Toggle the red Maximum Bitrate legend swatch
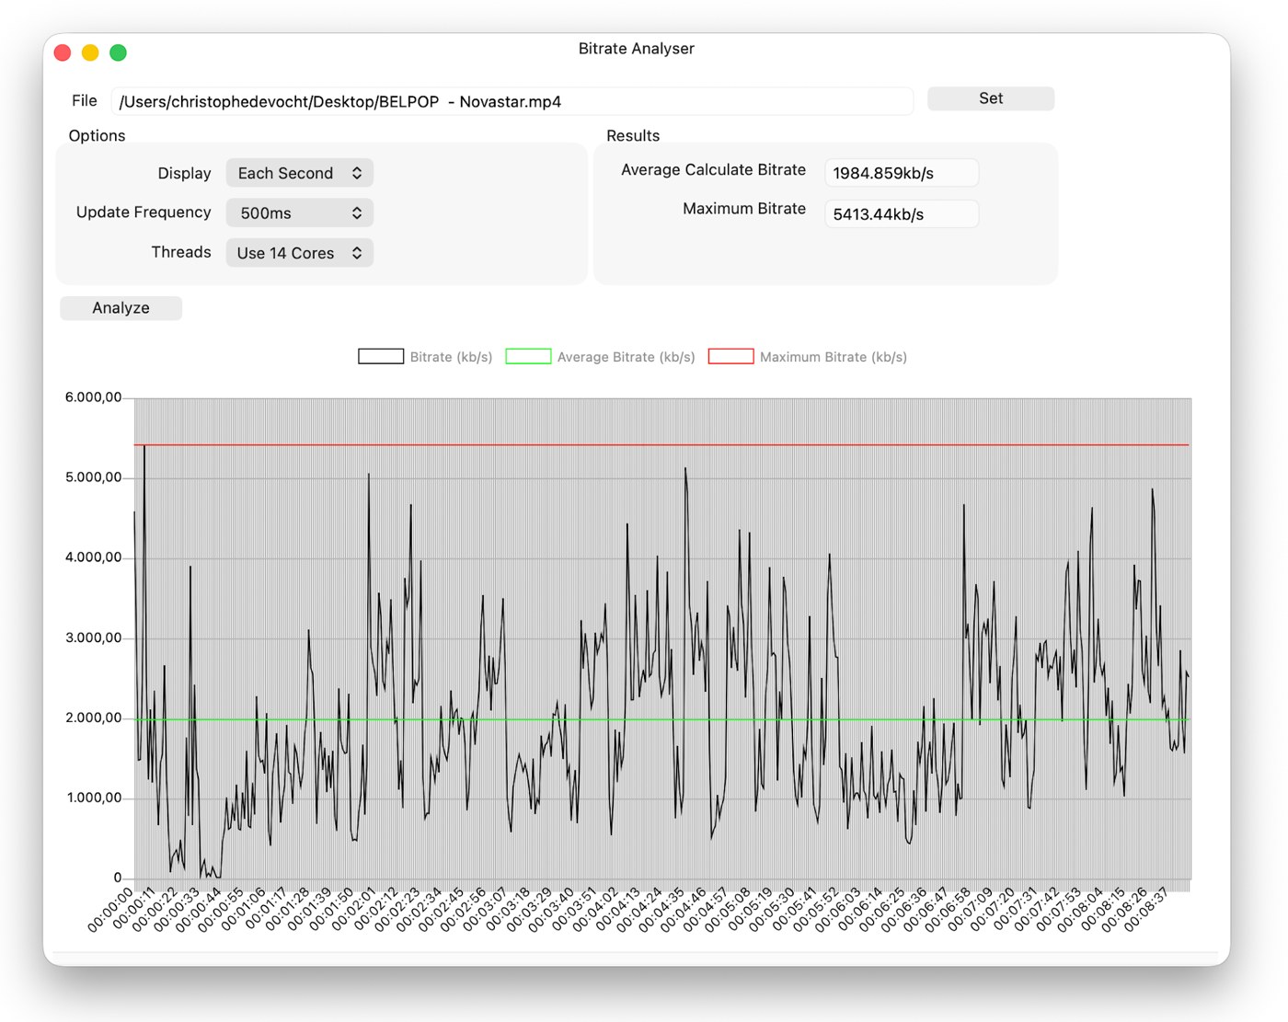Image resolution: width=1288 pixels, height=1022 pixels. click(x=730, y=357)
